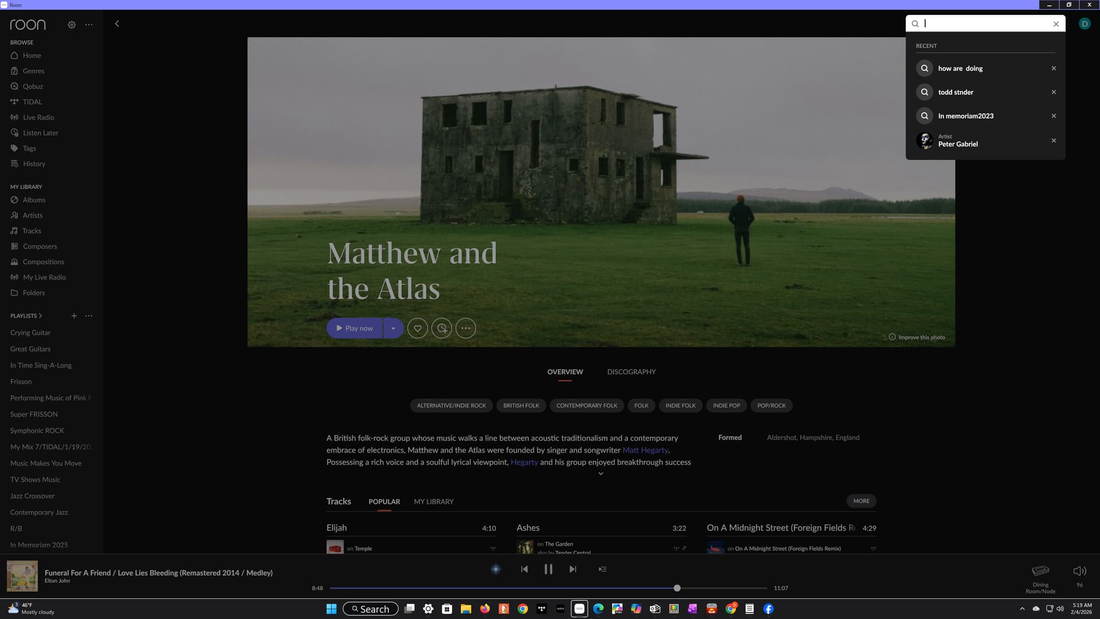The width and height of the screenshot is (1100, 619).
Task: Open the play queue icon
Action: coord(603,569)
